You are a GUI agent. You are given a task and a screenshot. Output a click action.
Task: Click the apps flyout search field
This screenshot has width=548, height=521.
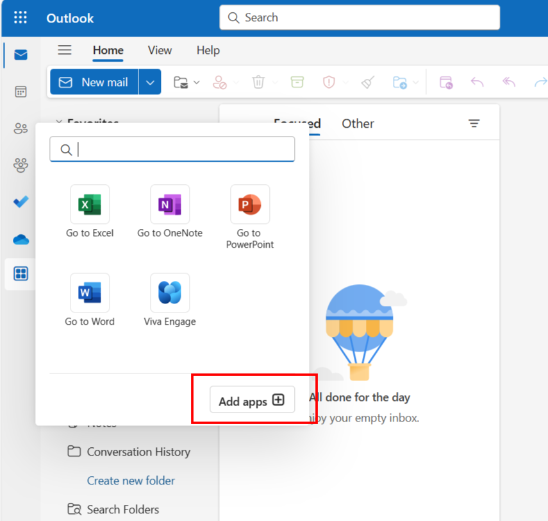point(172,149)
